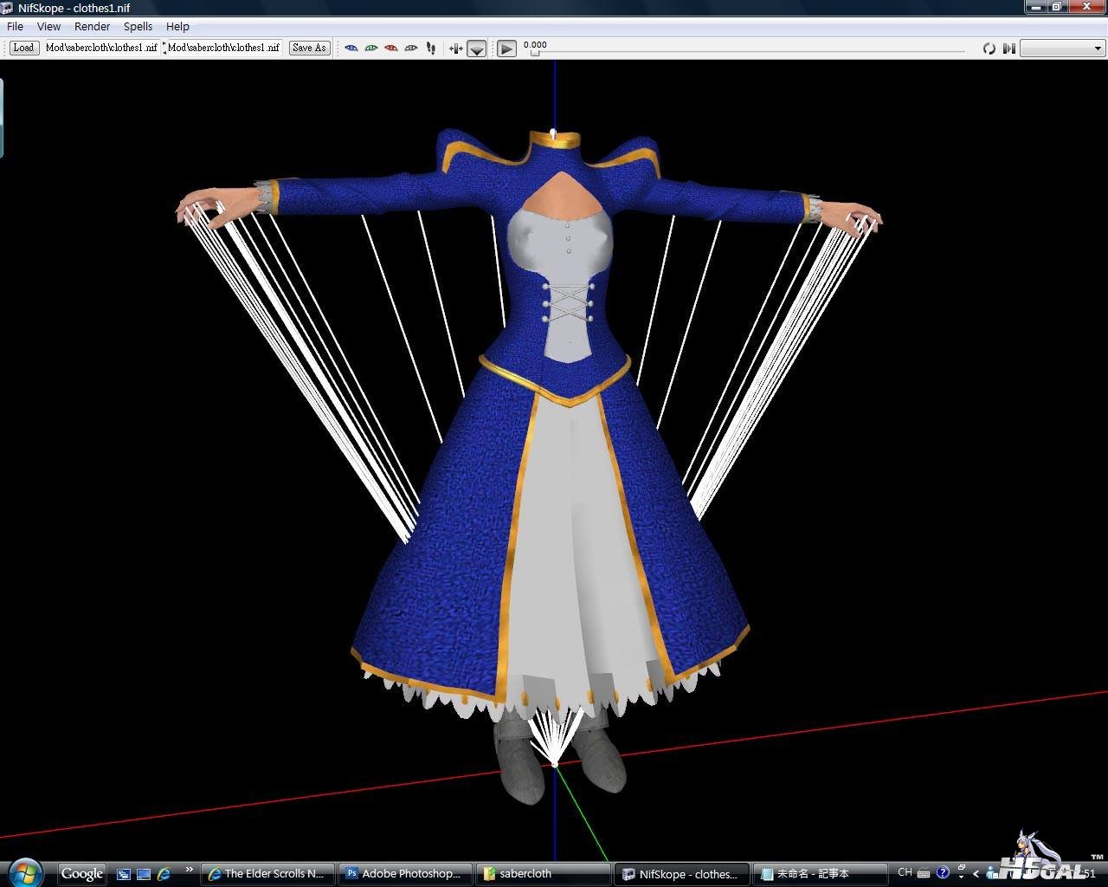The width and height of the screenshot is (1108, 887).
Task: Expand the render options down-arrow button
Action: (477, 49)
